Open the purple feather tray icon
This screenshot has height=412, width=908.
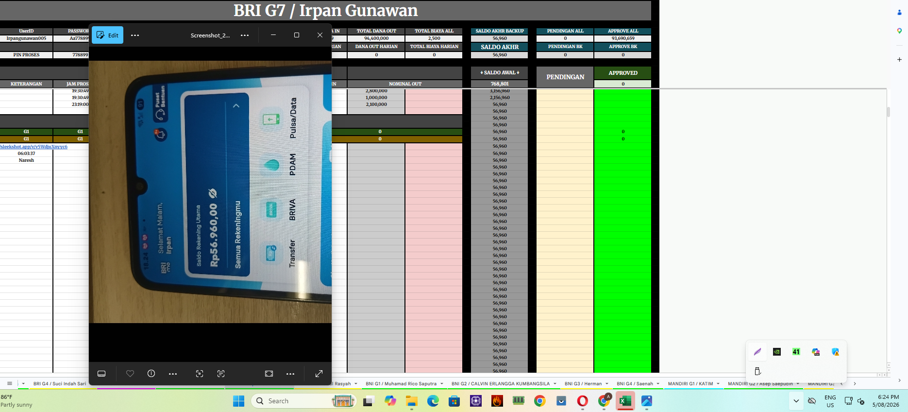[x=757, y=352]
